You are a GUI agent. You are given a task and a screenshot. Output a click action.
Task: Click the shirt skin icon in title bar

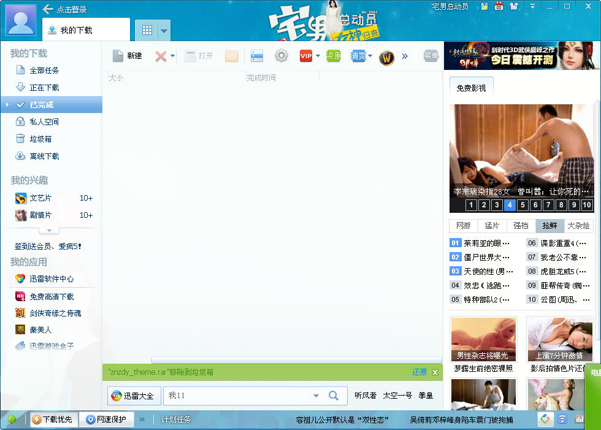[514, 6]
